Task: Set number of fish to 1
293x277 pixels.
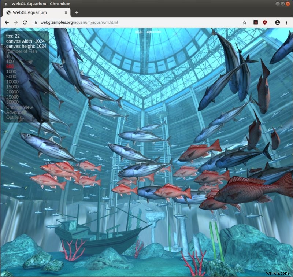Action: [x=7, y=56]
